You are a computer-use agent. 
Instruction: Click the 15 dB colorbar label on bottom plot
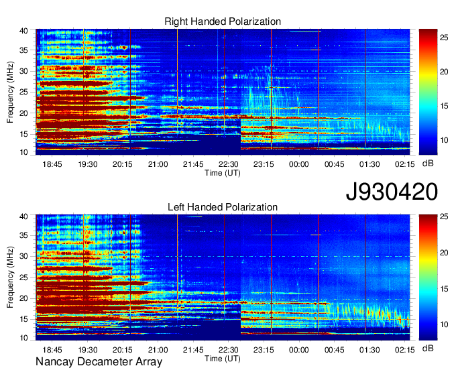[x=444, y=289]
